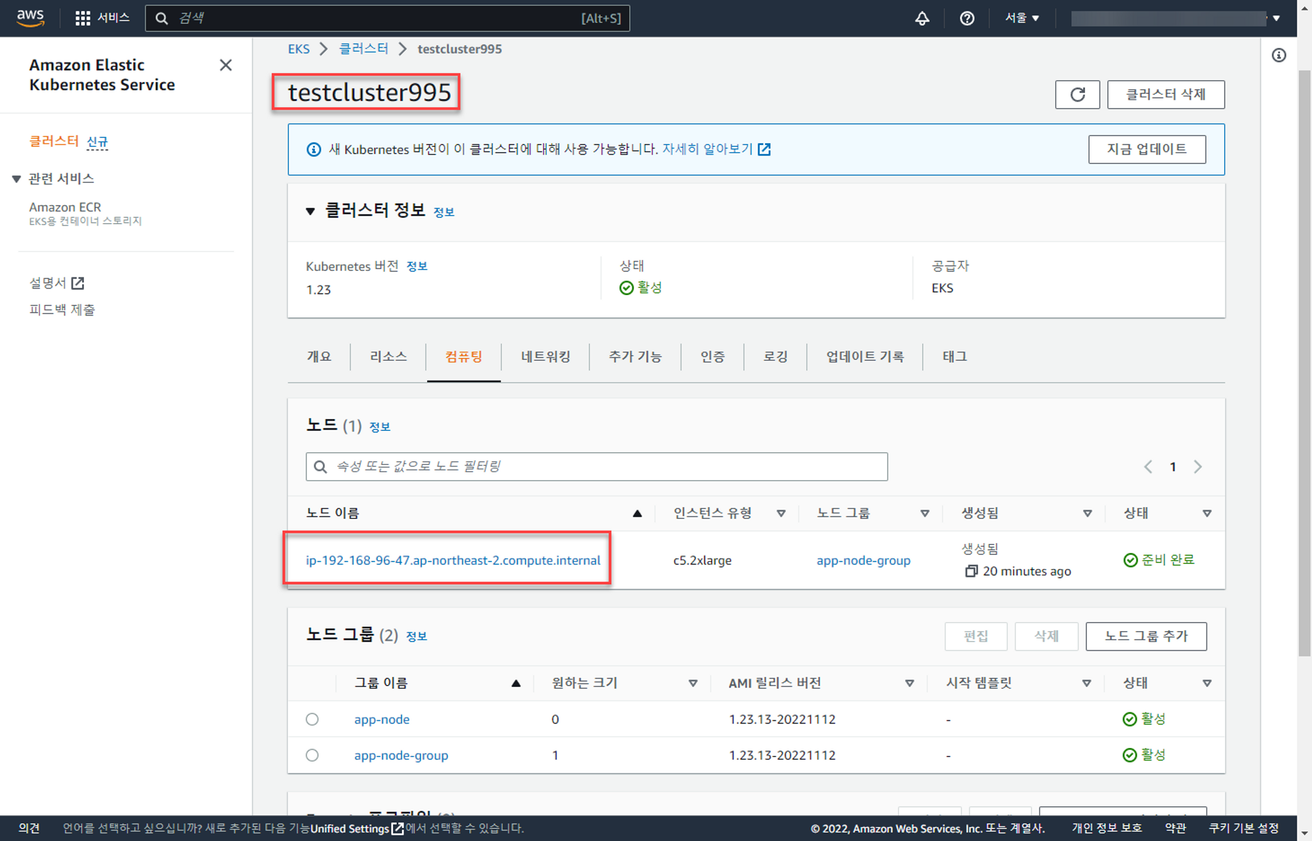Sort nodes by 생성됨 column arrow

click(1087, 514)
